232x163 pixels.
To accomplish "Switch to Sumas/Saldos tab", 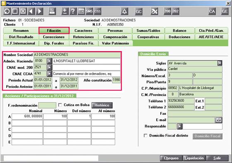I will [148, 31].
